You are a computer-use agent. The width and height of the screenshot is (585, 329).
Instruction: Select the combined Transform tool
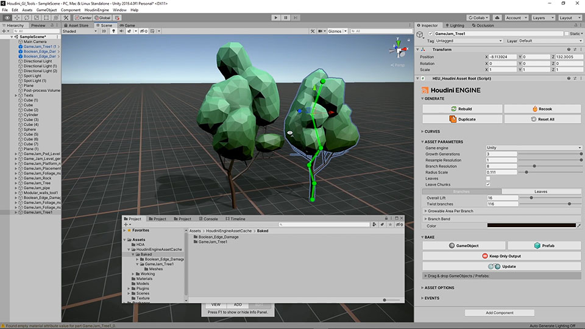coord(56,18)
